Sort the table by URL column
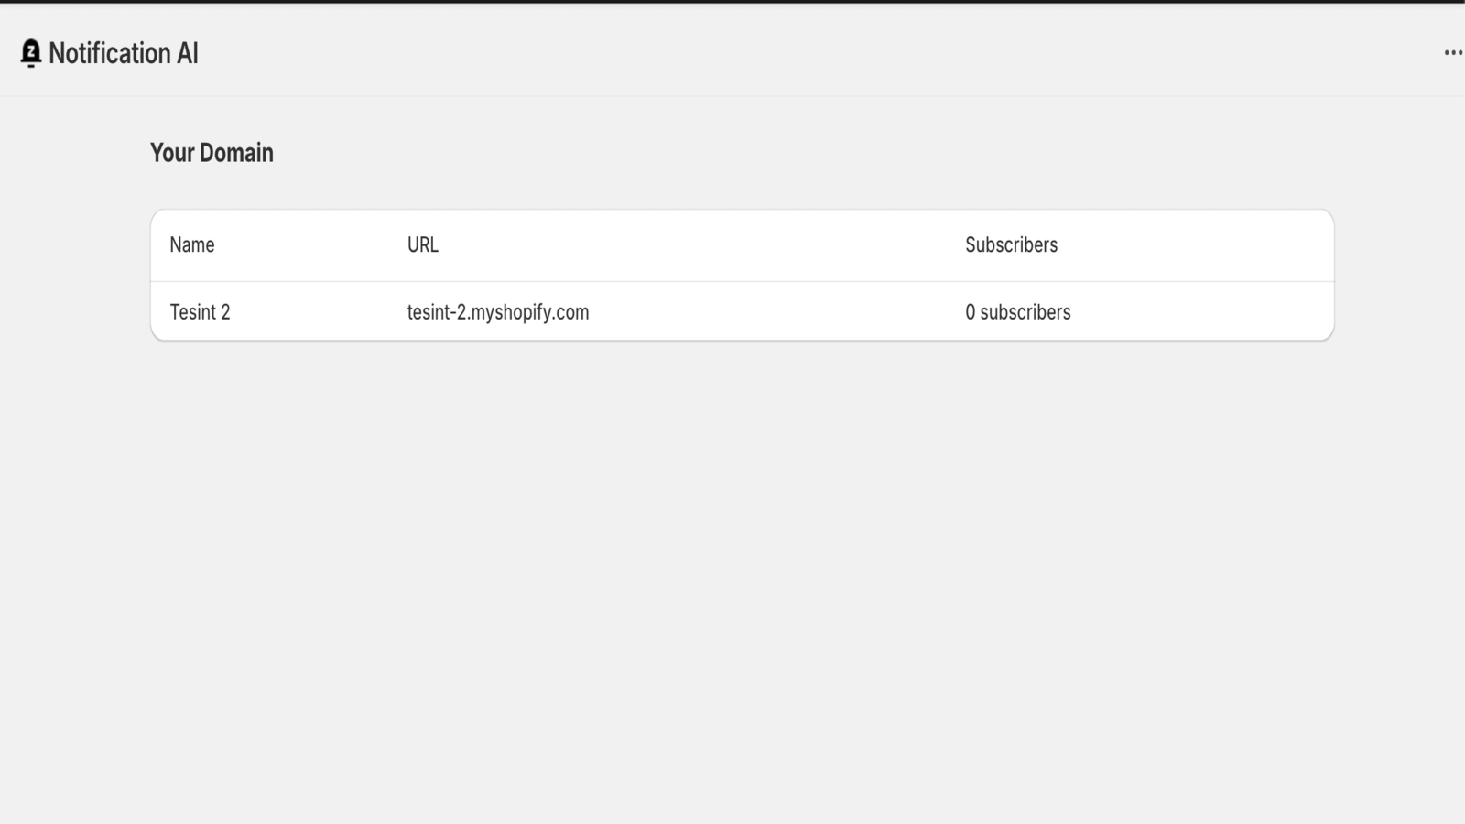This screenshot has width=1465, height=824. pos(422,244)
